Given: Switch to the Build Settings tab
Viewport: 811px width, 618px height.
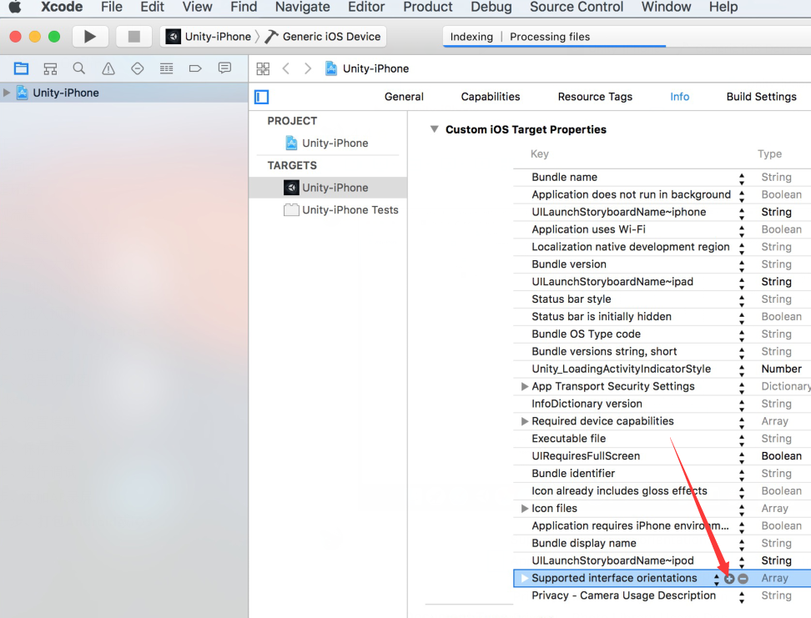Looking at the screenshot, I should pyautogui.click(x=761, y=97).
